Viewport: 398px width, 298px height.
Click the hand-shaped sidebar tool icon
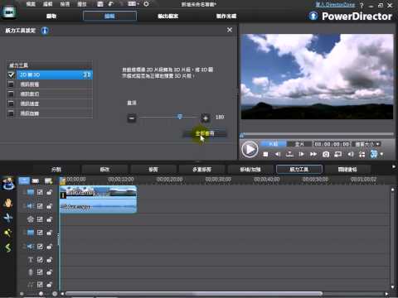[x=8, y=204]
